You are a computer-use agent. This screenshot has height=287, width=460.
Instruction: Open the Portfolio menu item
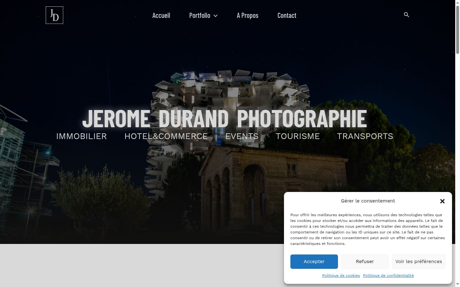coord(200,15)
